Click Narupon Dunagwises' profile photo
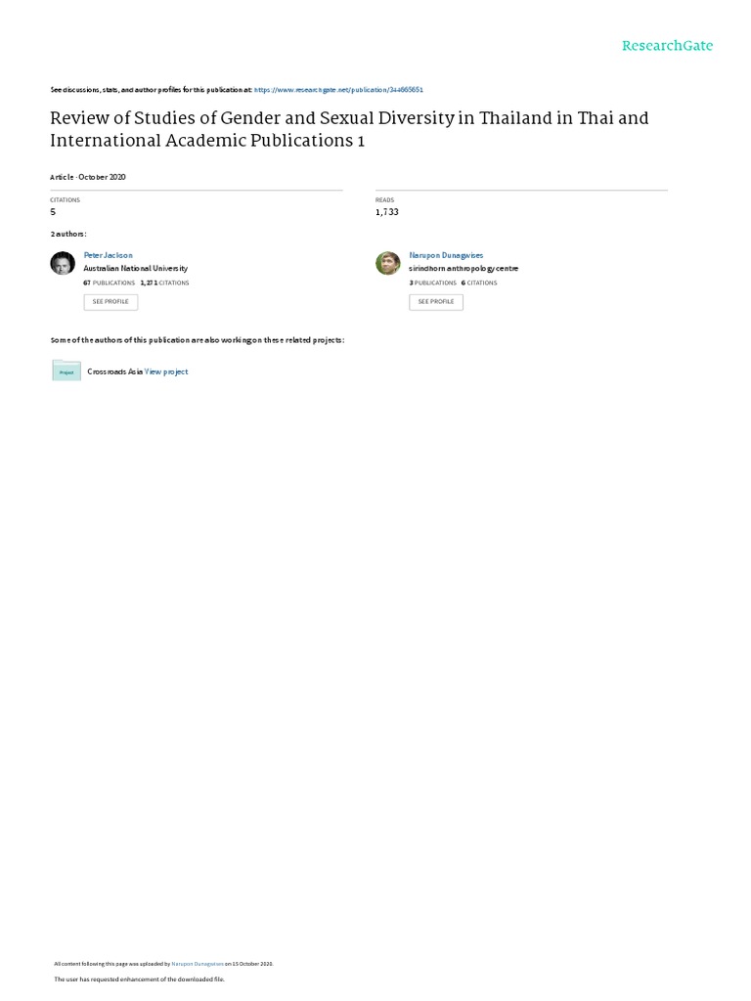Image resolution: width=751 pixels, height=1001 pixels. (388, 263)
